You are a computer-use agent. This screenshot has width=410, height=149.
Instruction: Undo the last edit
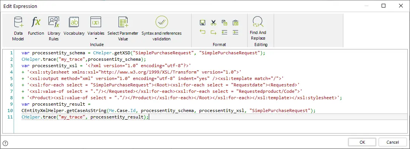(203, 32)
